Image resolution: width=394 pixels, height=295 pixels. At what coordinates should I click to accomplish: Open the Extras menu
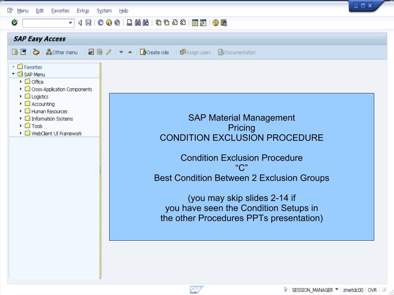pos(83,11)
